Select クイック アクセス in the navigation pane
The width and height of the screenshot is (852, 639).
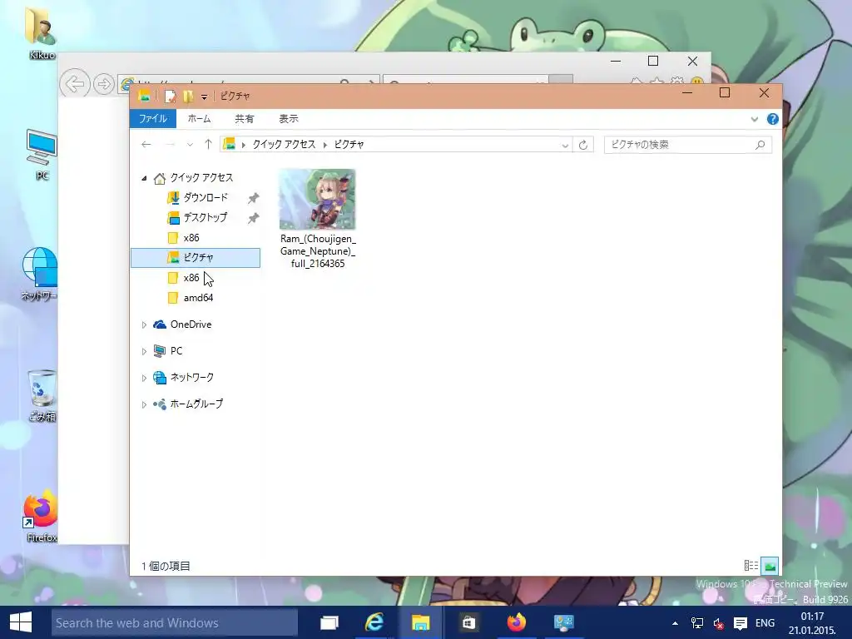201,178
